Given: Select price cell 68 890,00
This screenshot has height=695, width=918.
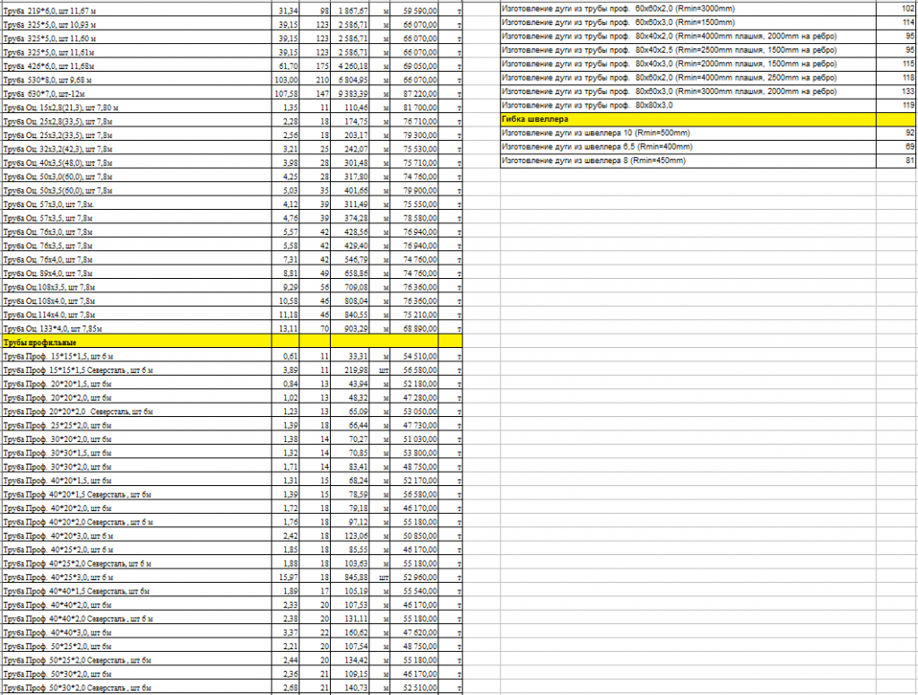Looking at the screenshot, I should tap(418, 328).
